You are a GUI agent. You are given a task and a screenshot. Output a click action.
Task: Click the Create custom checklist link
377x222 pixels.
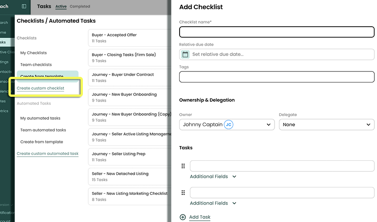41,88
